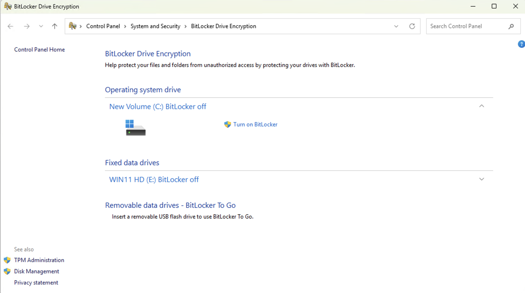Expand the WIN11 HD (E:) section
The width and height of the screenshot is (525, 293).
[x=482, y=179]
